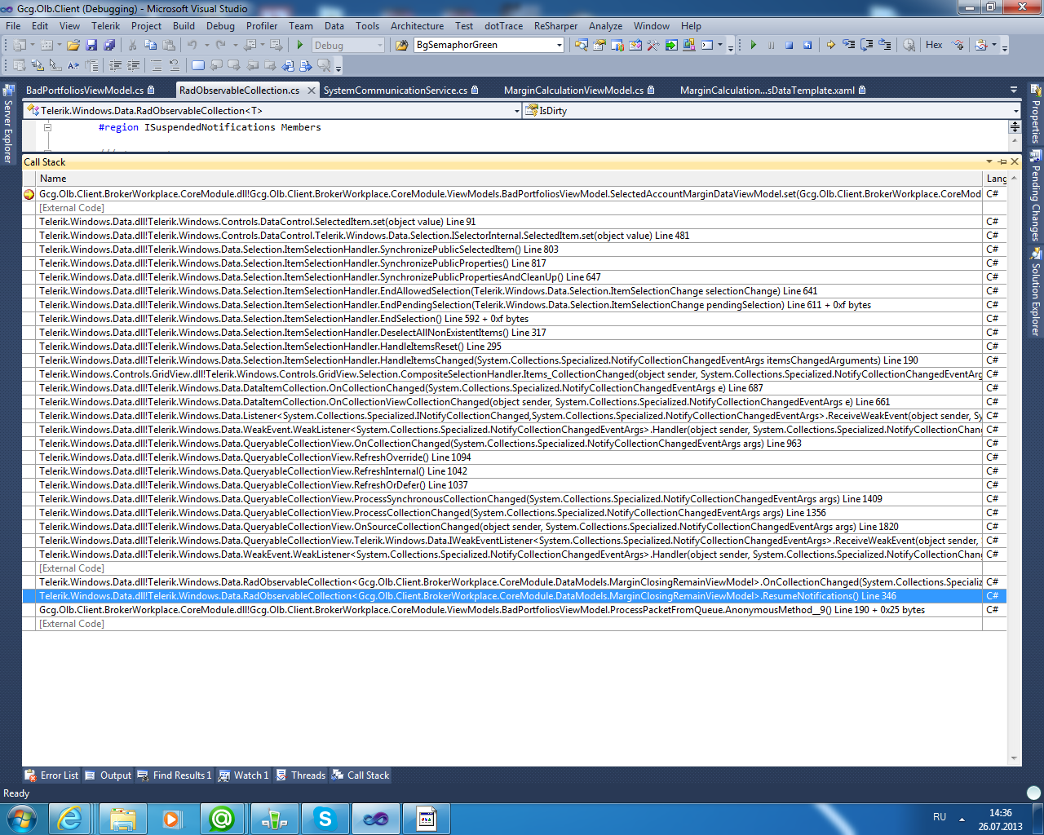Close the RadObservableCollection.cs tab
The image size is (1044, 835).
pos(311,91)
